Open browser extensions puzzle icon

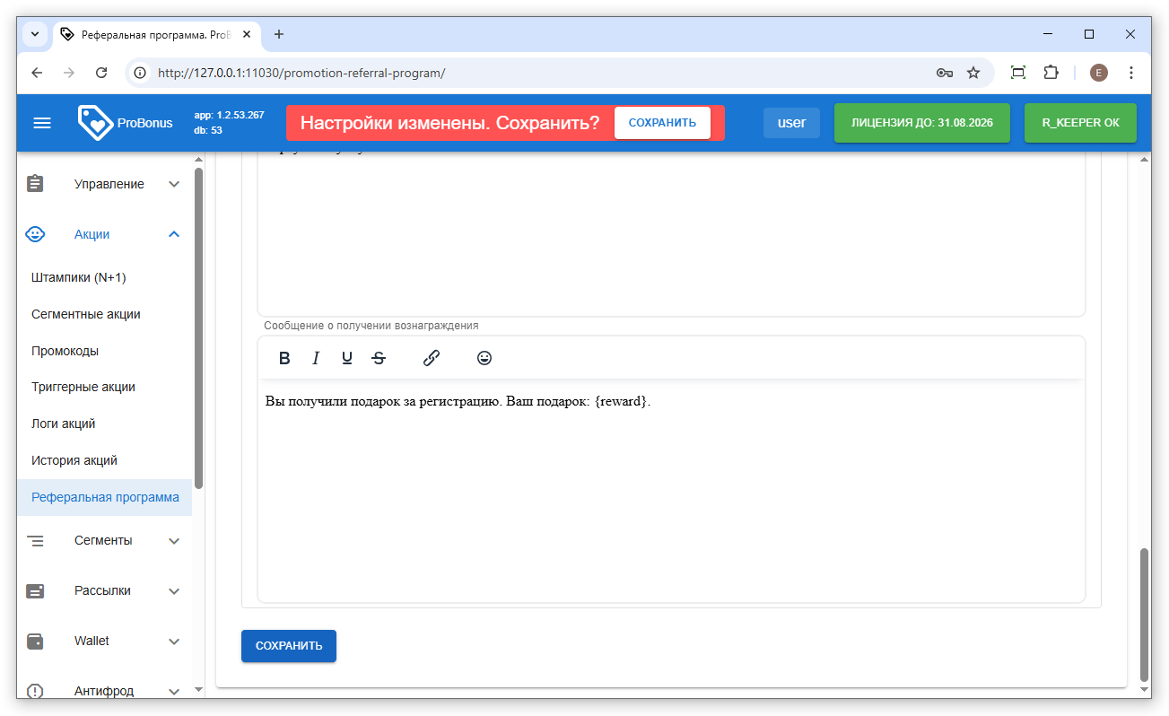point(1051,73)
